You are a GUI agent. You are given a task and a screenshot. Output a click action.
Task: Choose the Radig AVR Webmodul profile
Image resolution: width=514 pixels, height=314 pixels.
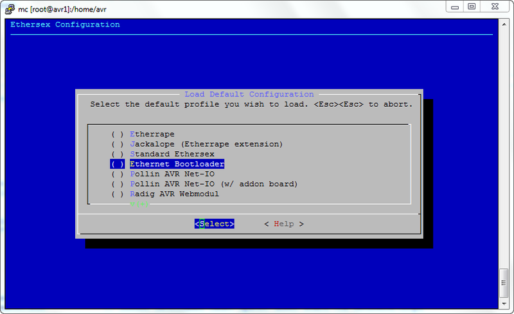174,194
